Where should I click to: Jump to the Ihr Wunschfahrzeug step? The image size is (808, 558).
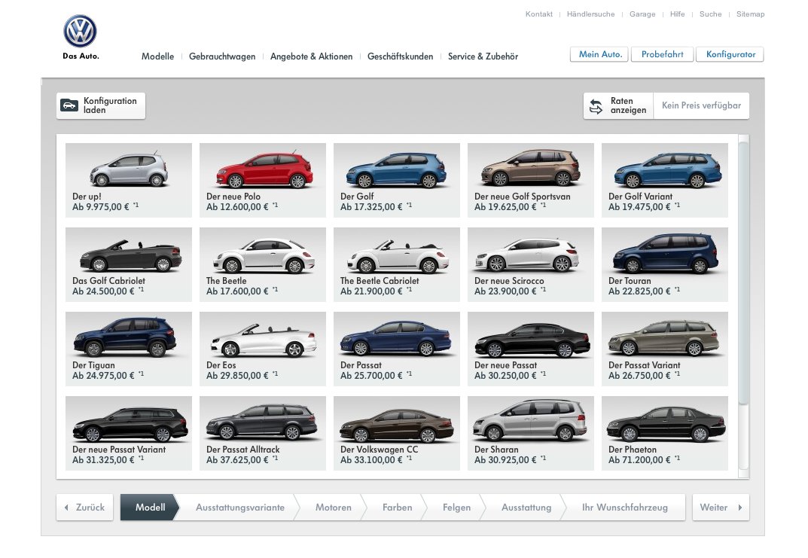click(624, 508)
